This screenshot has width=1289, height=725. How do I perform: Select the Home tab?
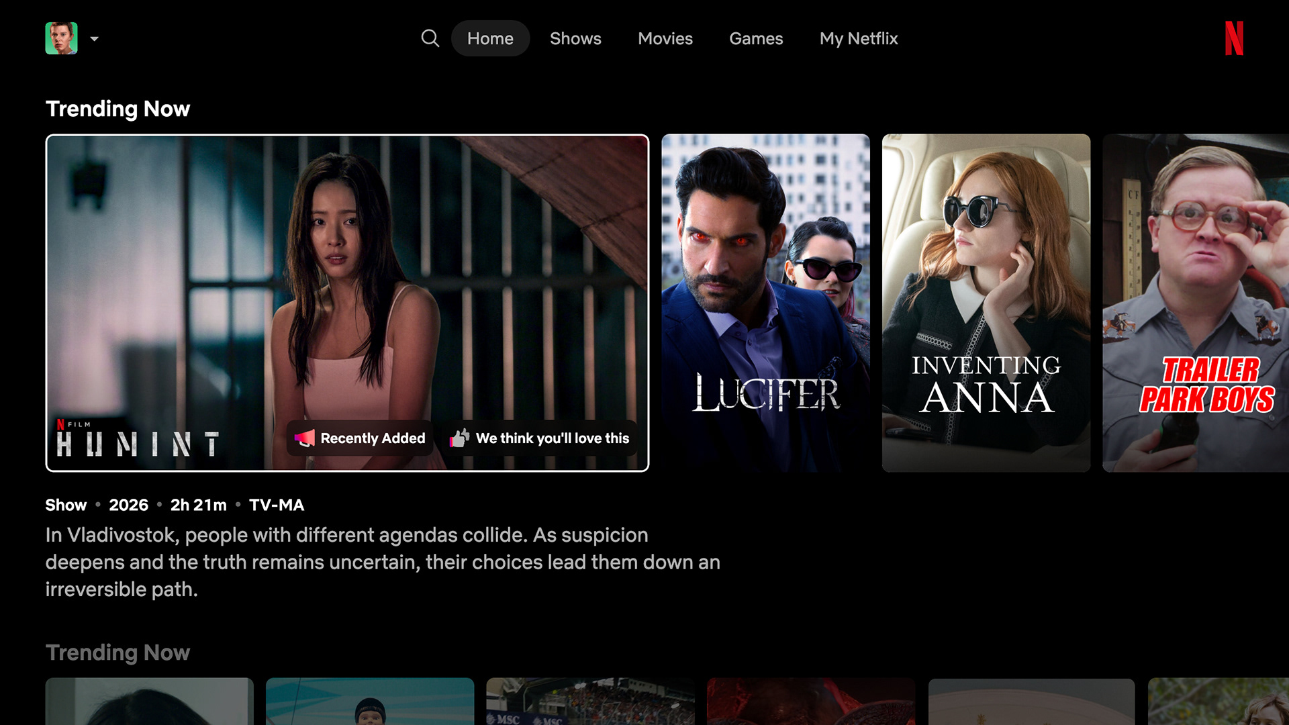(490, 38)
